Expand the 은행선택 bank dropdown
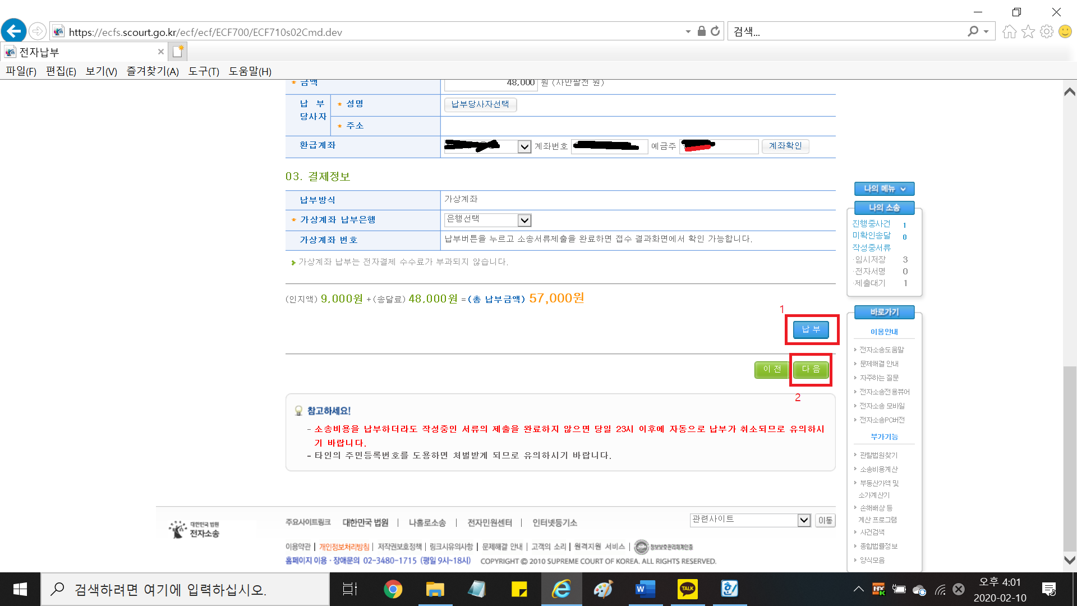 [x=524, y=220]
